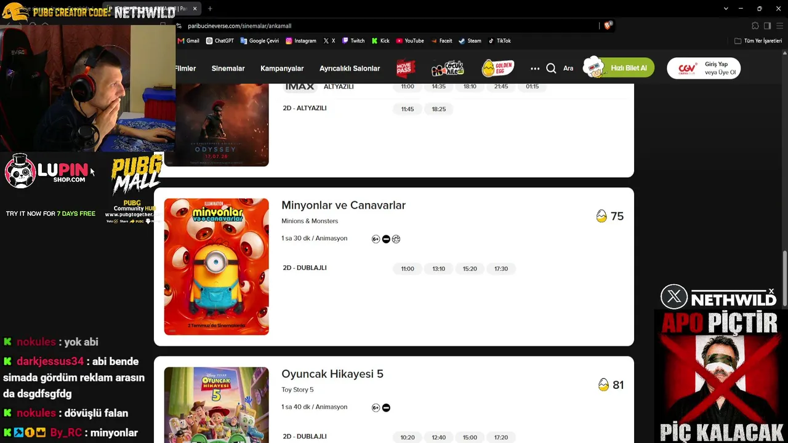Screen dimensions: 788x443
Task: Click the Çocuk Aile logo
Action: click(447, 68)
